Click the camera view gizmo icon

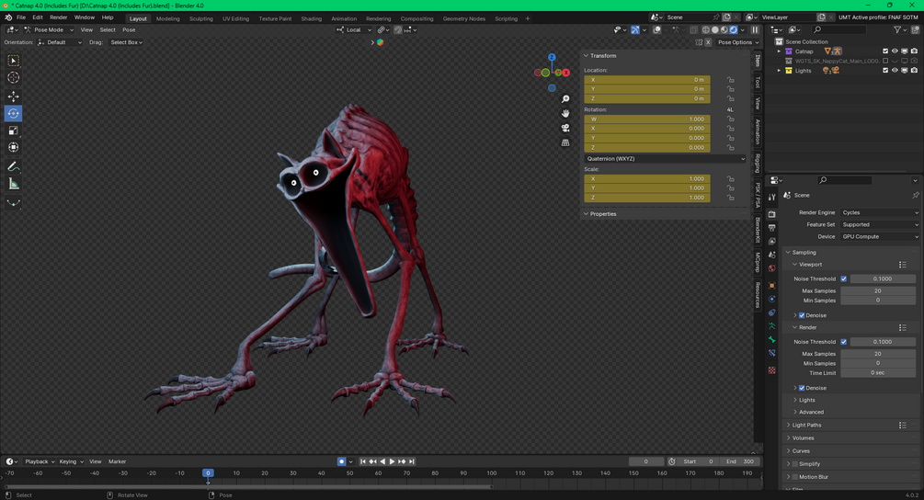click(x=565, y=128)
